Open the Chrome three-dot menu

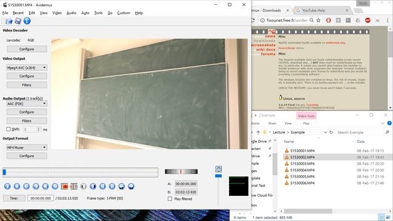387,20
